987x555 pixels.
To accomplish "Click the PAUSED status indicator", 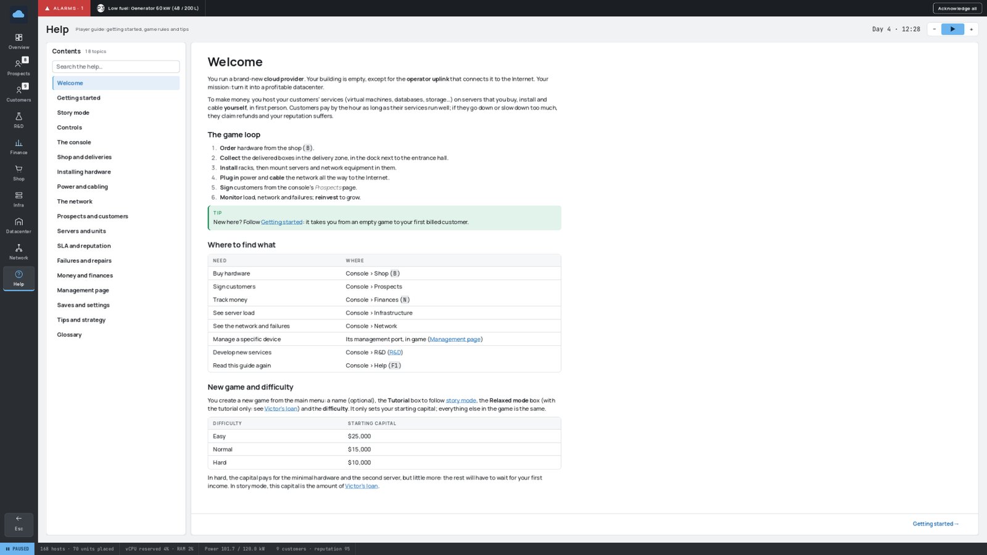I will [17, 549].
